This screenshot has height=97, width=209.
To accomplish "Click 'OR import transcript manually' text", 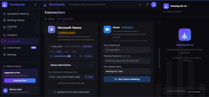I will click(x=71, y=83).
